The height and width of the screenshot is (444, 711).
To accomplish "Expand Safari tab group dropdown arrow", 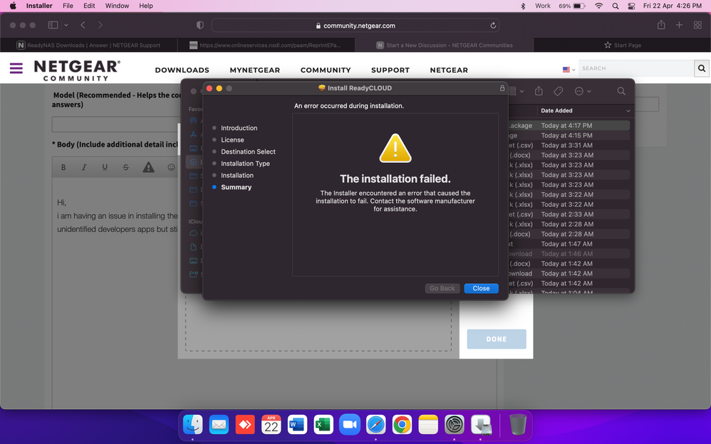I will click(x=66, y=26).
